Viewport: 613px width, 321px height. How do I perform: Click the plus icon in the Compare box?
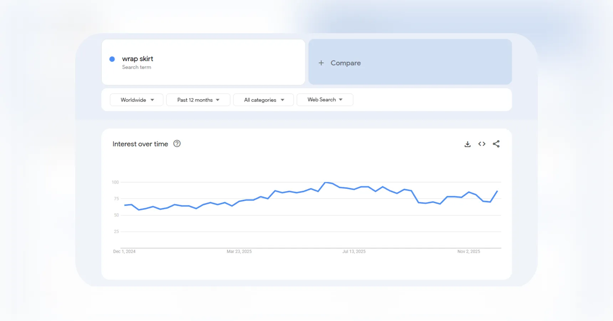click(321, 62)
